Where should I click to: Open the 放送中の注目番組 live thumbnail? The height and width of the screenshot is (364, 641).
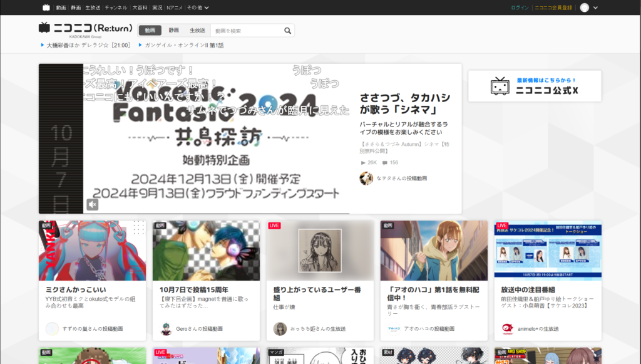(548, 251)
